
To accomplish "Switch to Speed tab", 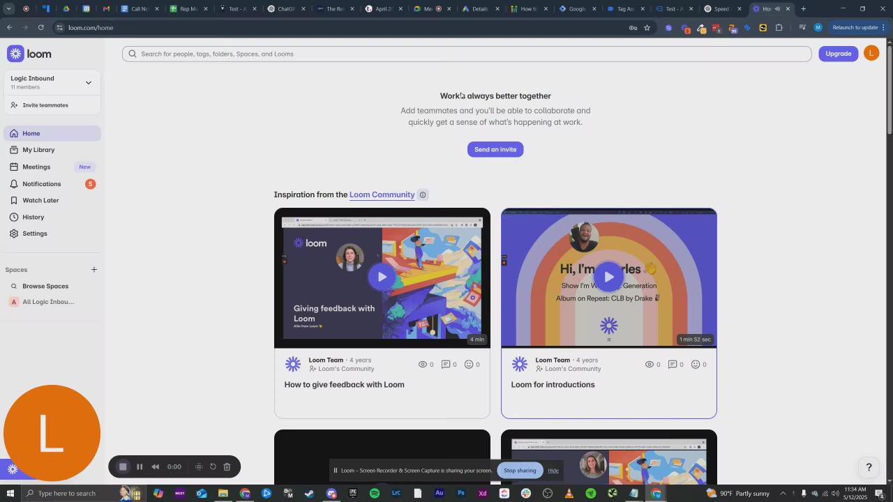I will 721,9.
